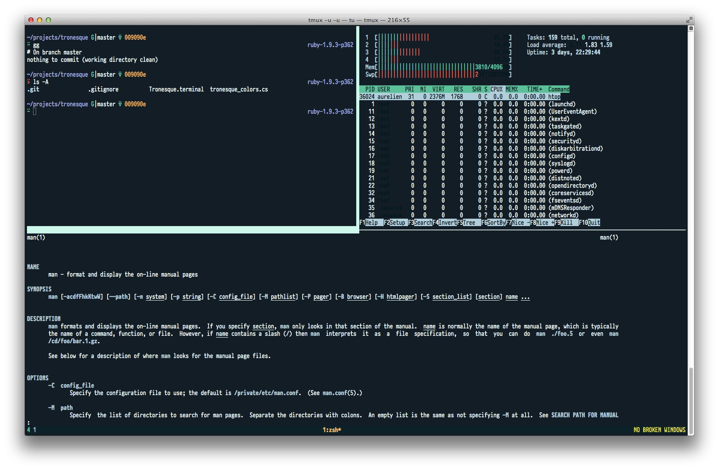
Task: Click the Swp usage meter bar
Action: click(x=439, y=74)
